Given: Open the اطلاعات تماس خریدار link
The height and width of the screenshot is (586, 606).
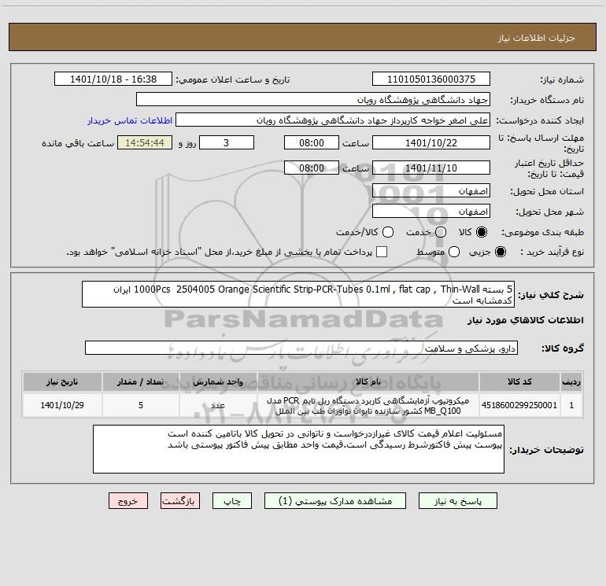Looking at the screenshot, I should point(130,120).
